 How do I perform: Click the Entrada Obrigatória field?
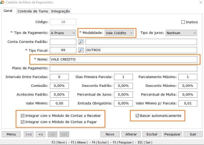[x=124, y=103]
